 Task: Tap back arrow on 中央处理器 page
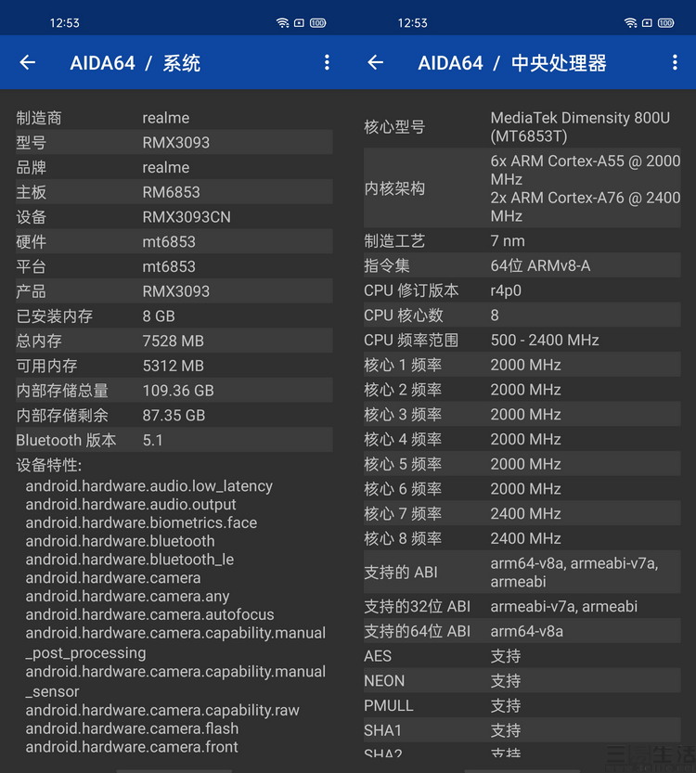pyautogui.click(x=376, y=62)
